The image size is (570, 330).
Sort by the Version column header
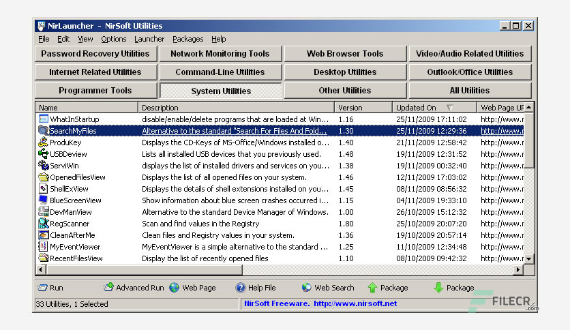coord(363,108)
